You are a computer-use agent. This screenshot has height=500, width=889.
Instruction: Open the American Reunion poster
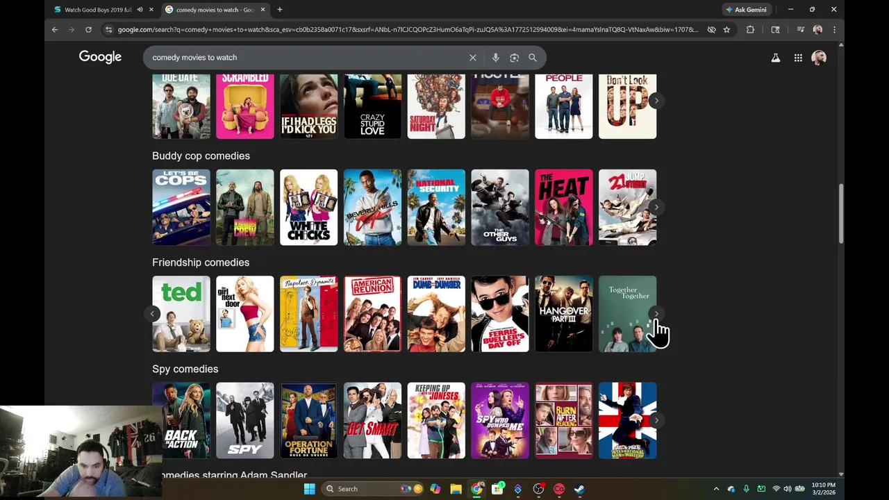pyautogui.click(x=372, y=314)
